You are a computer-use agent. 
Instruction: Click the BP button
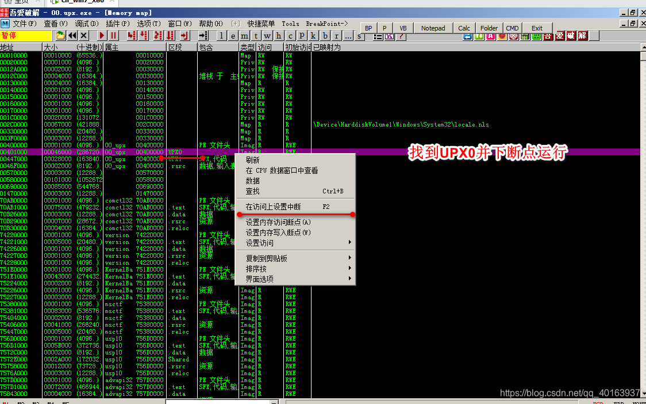(368, 28)
